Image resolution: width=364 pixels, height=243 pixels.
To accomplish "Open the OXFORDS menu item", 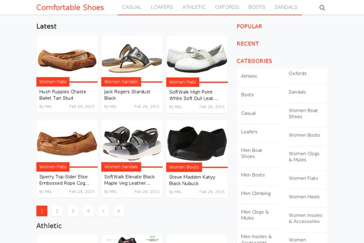I will pyautogui.click(x=227, y=7).
